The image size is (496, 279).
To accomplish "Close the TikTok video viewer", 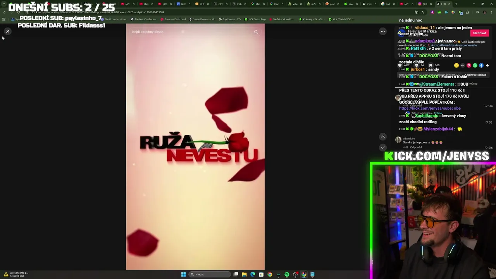I will coord(8,31).
